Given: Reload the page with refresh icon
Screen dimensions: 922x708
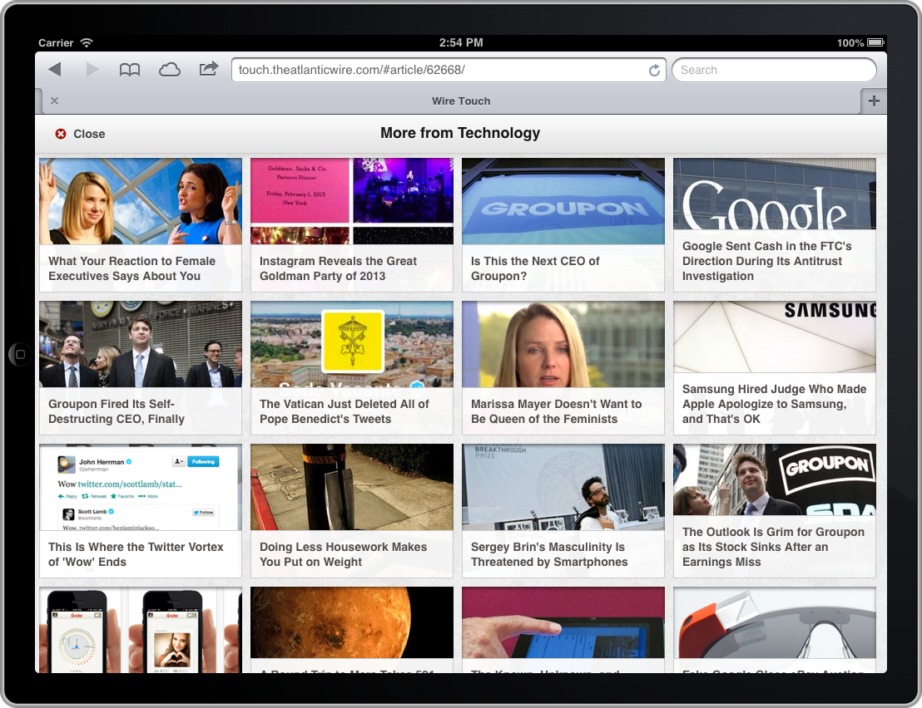Looking at the screenshot, I should (x=654, y=71).
